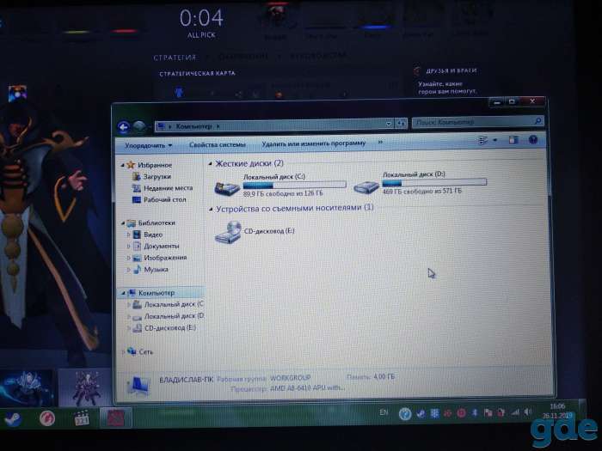
Task: Click СТРАТЕГИЧЕСКАЯ КАРТА heading in Dota 2
Action: pos(197,73)
